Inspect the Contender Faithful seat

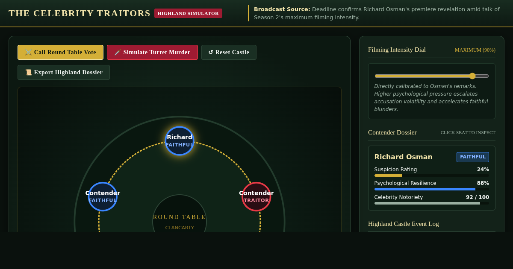pos(103,196)
